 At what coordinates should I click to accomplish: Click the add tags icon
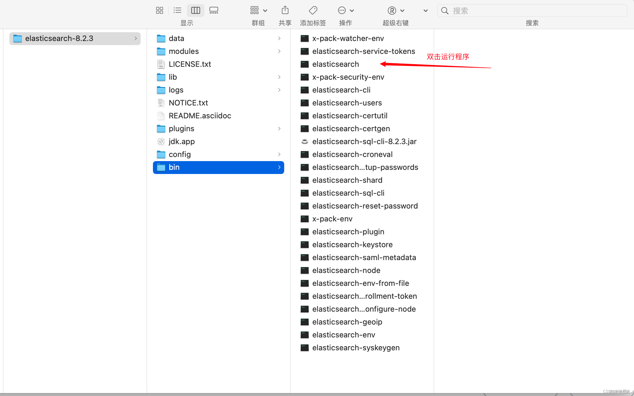(x=313, y=11)
